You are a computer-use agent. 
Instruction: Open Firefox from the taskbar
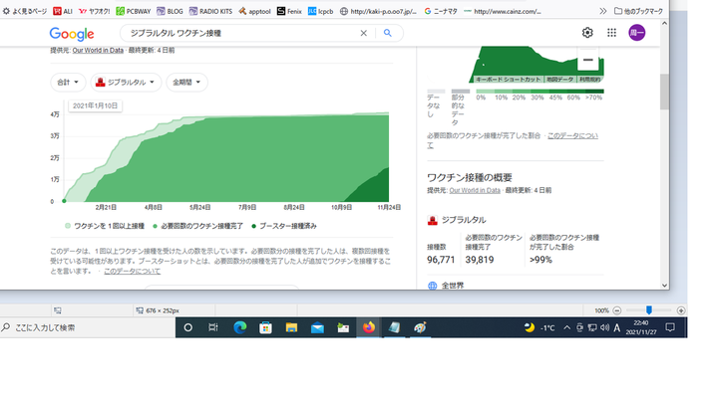pos(369,327)
